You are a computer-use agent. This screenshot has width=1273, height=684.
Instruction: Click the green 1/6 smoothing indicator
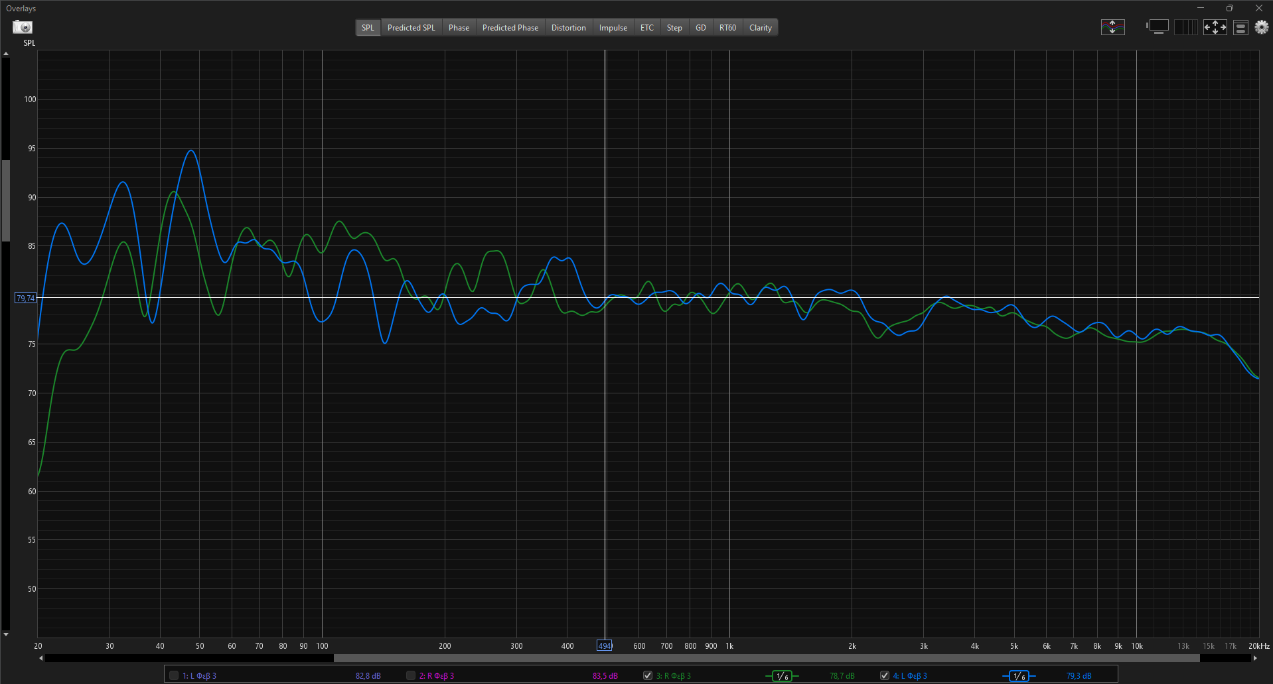[782, 676]
